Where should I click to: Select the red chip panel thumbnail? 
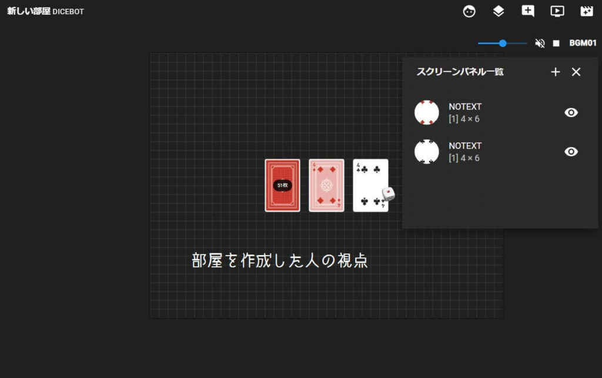tap(427, 112)
